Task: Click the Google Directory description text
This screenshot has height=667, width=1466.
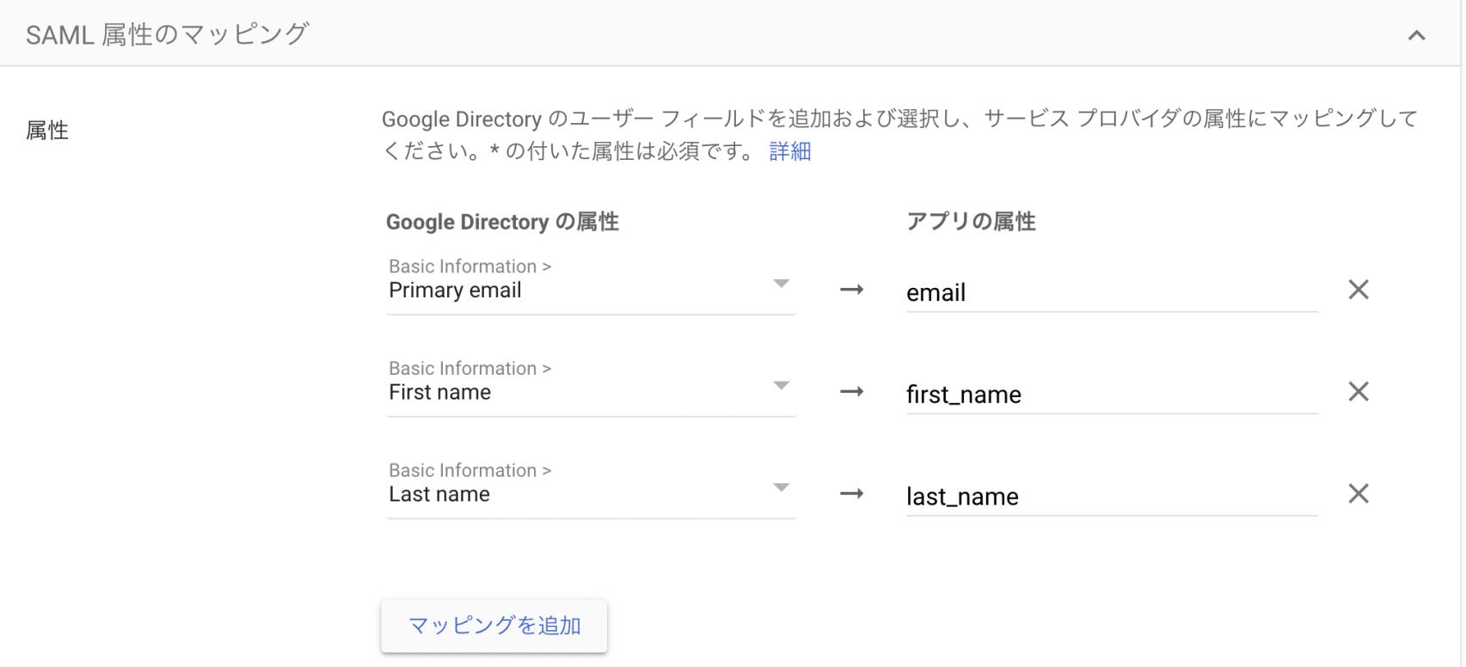Action: [898, 119]
